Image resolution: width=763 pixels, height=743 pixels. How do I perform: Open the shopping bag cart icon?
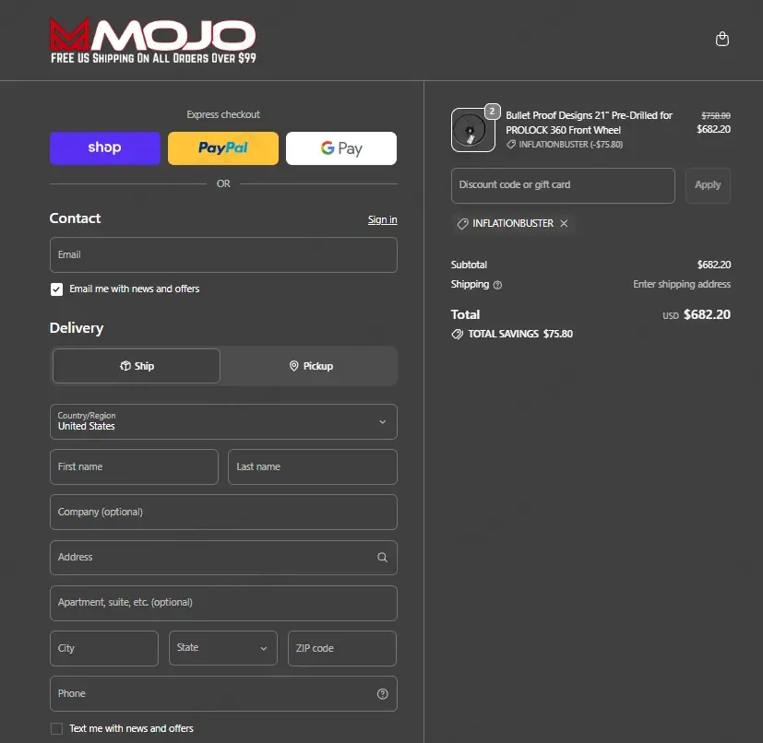point(722,39)
